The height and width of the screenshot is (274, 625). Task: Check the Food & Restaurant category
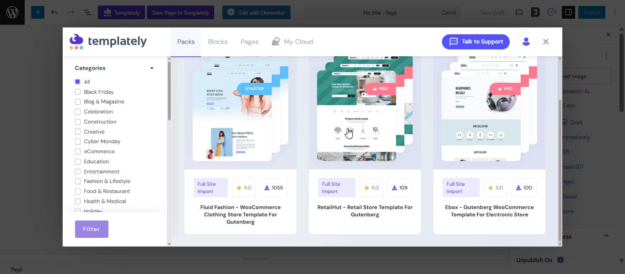78,191
